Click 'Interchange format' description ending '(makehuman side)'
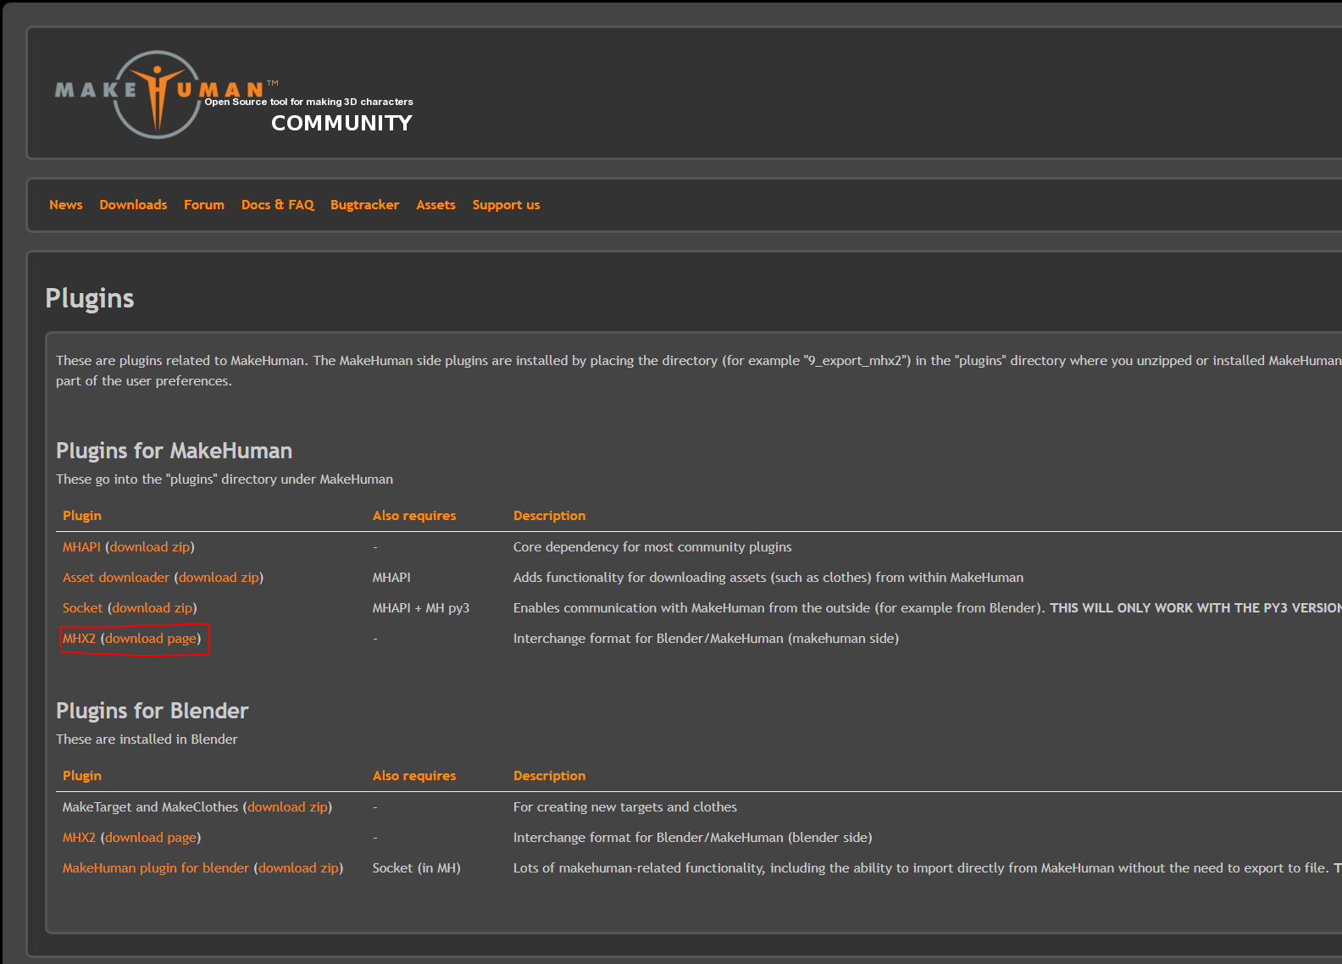1342x964 pixels. 706,639
